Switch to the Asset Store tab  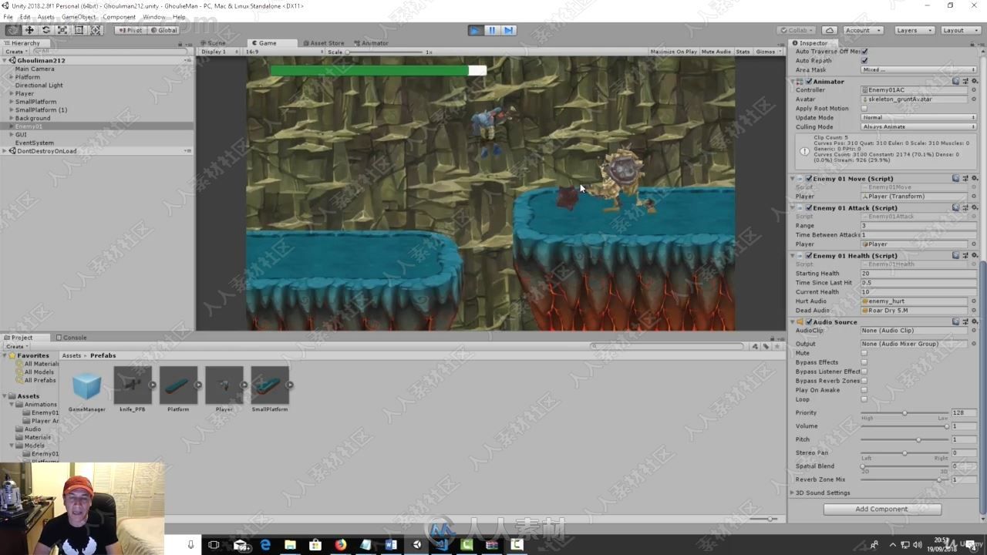click(x=324, y=43)
